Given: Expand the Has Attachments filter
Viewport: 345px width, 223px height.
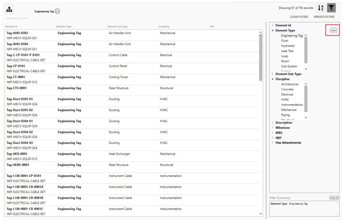Looking at the screenshot, I should tap(273, 143).
